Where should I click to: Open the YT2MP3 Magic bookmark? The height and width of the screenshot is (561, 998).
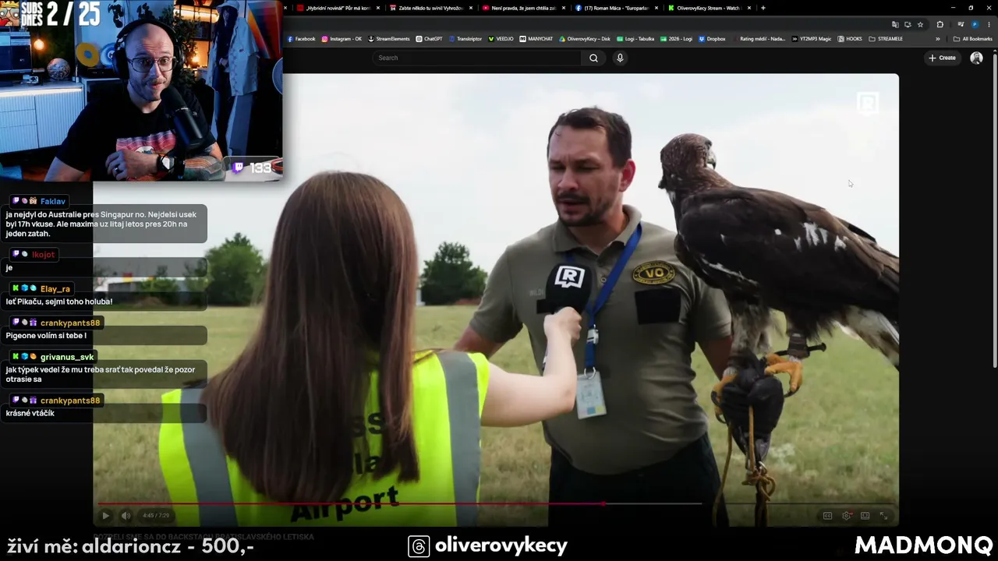point(811,39)
